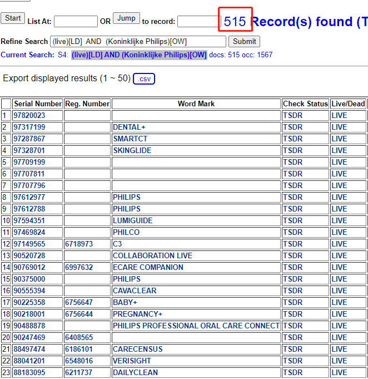This screenshot has width=368, height=379.
Task: Open PHILIPS PROFESSIONAL ORAL CARE CONNECT link
Action: pyautogui.click(x=196, y=326)
